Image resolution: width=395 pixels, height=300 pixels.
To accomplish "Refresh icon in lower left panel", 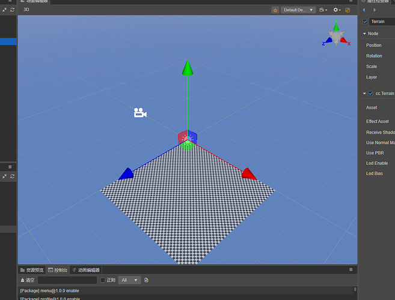I will 12,176.
